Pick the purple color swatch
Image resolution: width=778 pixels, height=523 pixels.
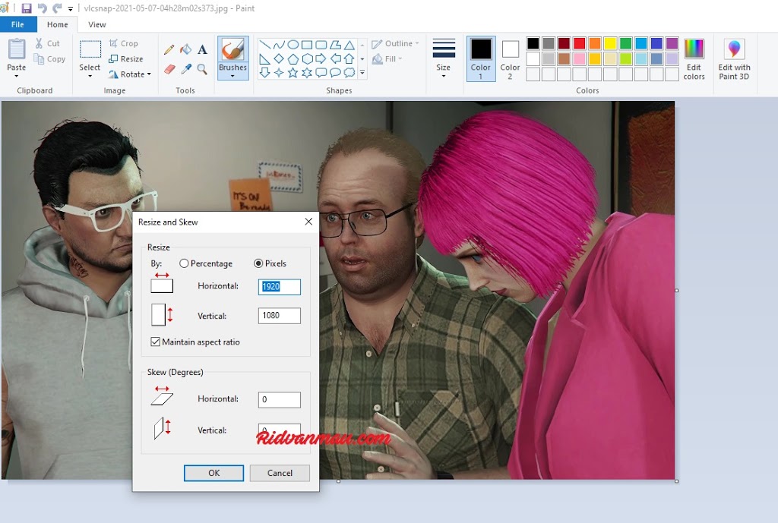pos(672,43)
